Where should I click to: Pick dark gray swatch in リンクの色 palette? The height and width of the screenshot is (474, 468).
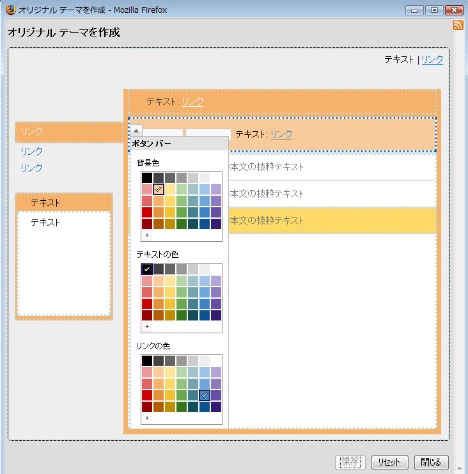(x=159, y=361)
